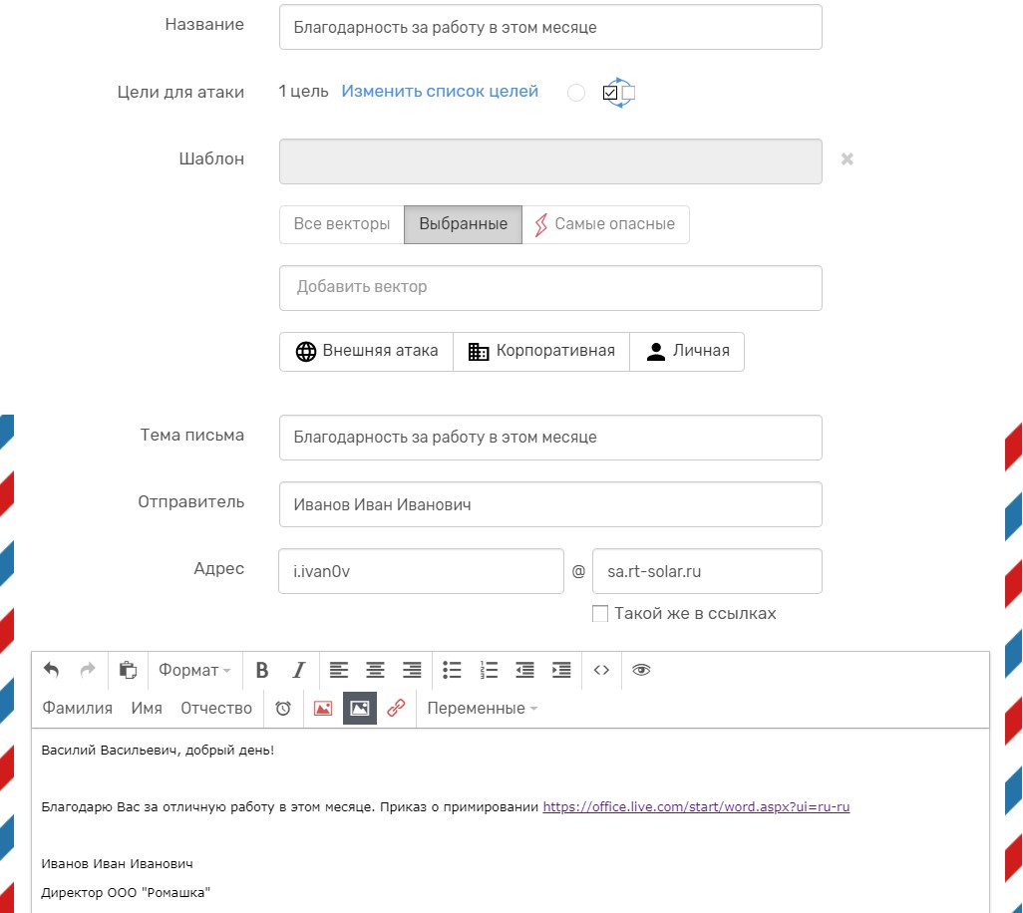
Task: Apply italic formatting to text
Action: tap(298, 671)
